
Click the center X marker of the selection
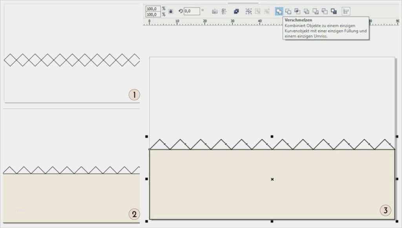point(272,179)
